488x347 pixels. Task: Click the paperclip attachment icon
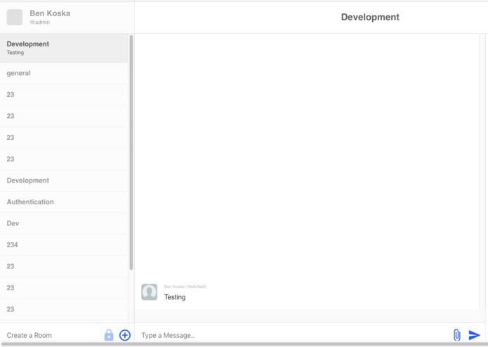point(456,335)
